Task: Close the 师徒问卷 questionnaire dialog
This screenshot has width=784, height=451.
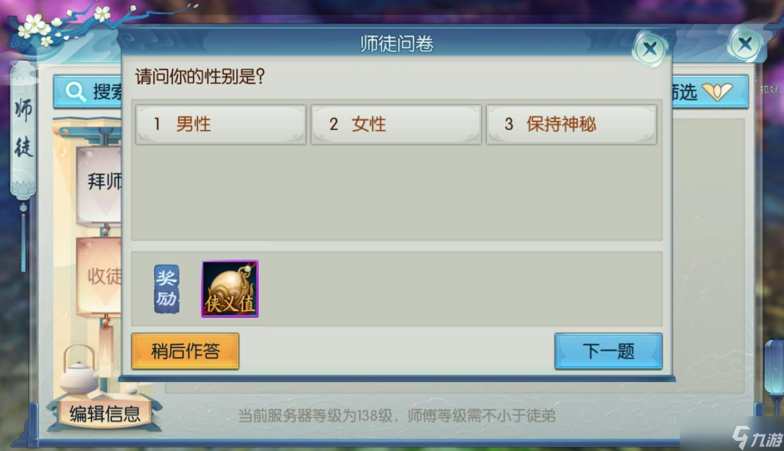Action: (650, 49)
